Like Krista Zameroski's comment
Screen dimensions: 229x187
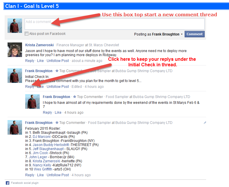[x=40, y=61]
